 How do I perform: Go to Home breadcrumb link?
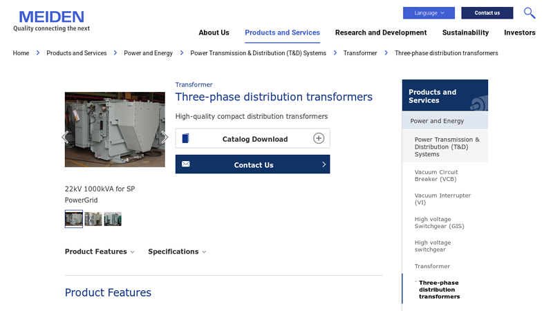click(x=21, y=53)
